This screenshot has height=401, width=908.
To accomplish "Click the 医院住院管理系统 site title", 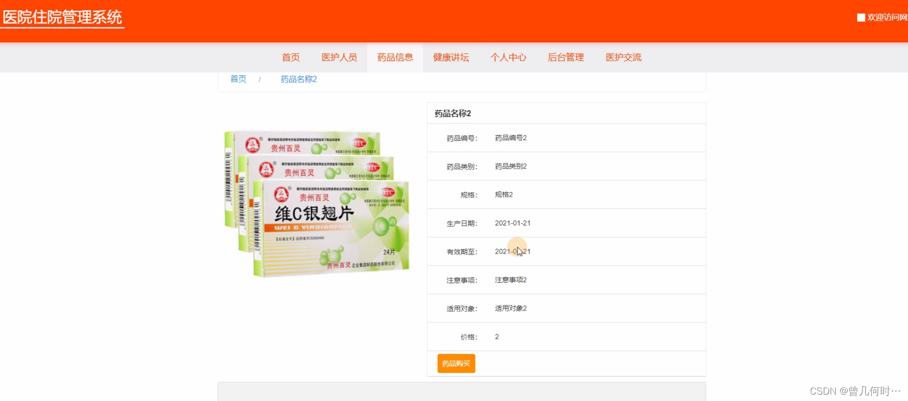I will [x=62, y=17].
